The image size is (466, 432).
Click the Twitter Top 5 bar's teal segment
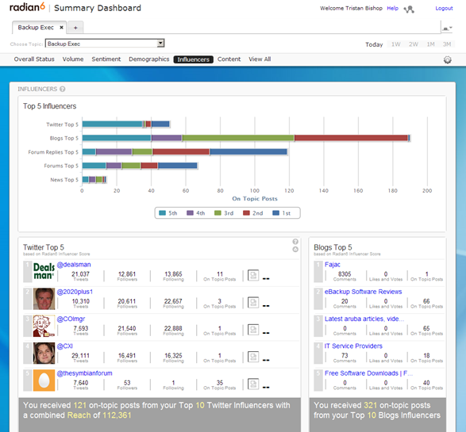coord(113,124)
